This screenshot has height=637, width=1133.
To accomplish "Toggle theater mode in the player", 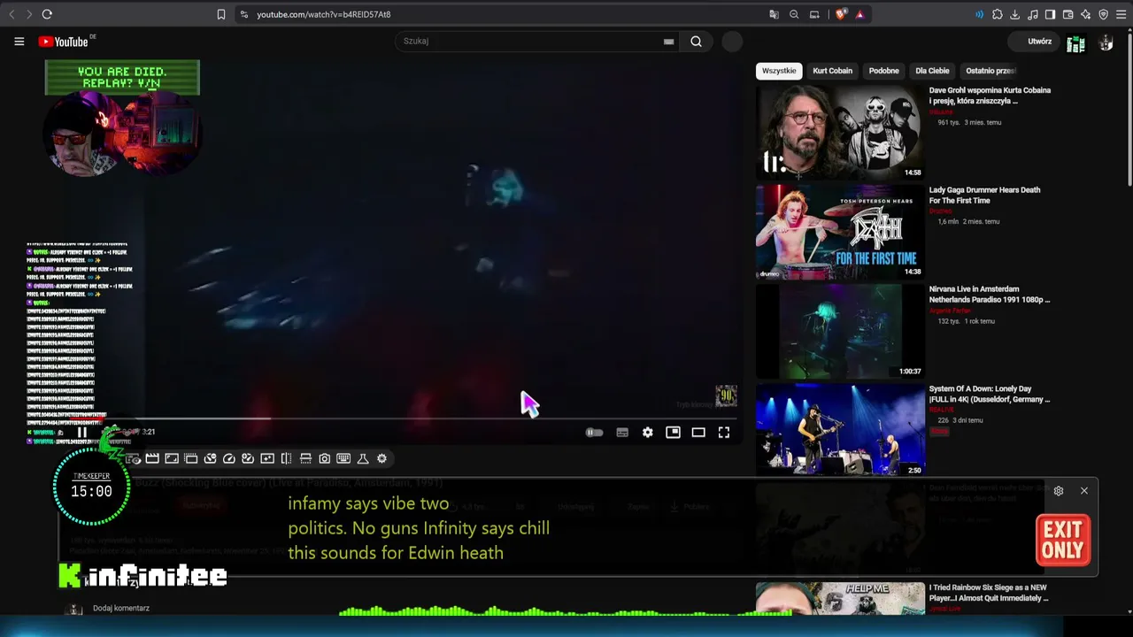I will click(698, 433).
